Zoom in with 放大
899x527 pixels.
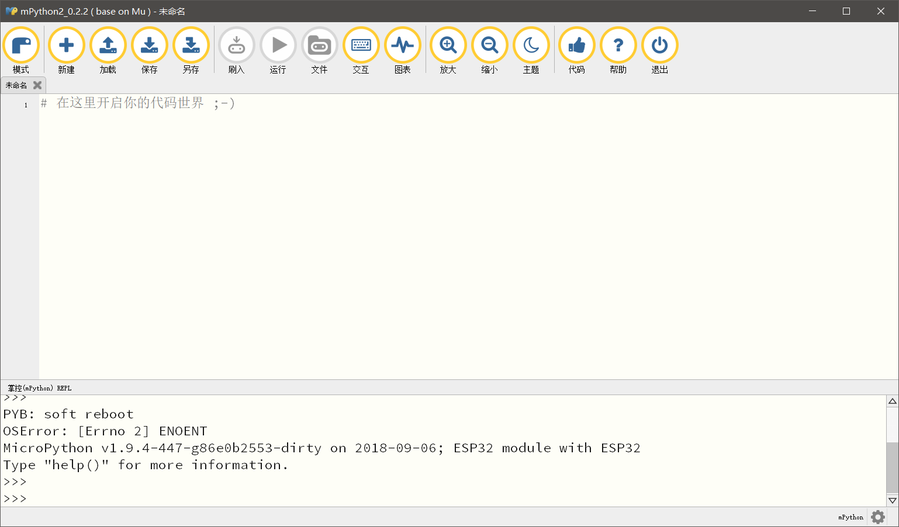point(448,50)
